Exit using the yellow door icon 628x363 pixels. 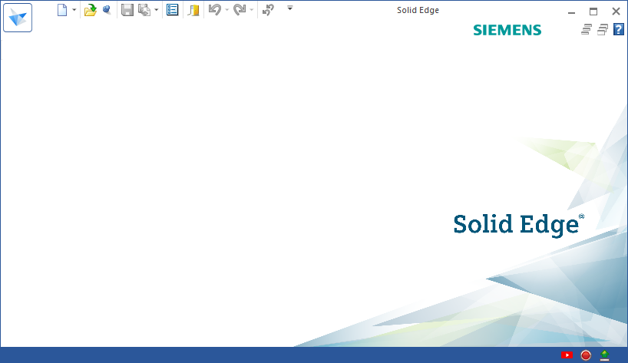click(x=193, y=10)
